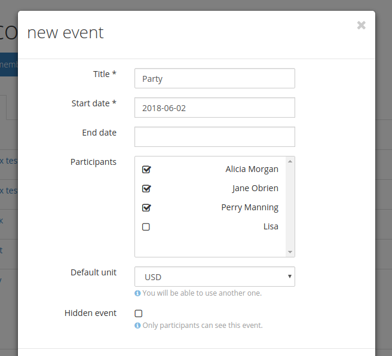Click info icon beside 'Only participants' hint
The height and width of the screenshot is (356, 392).
(137, 326)
